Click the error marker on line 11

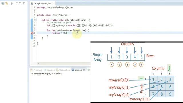[32, 33]
